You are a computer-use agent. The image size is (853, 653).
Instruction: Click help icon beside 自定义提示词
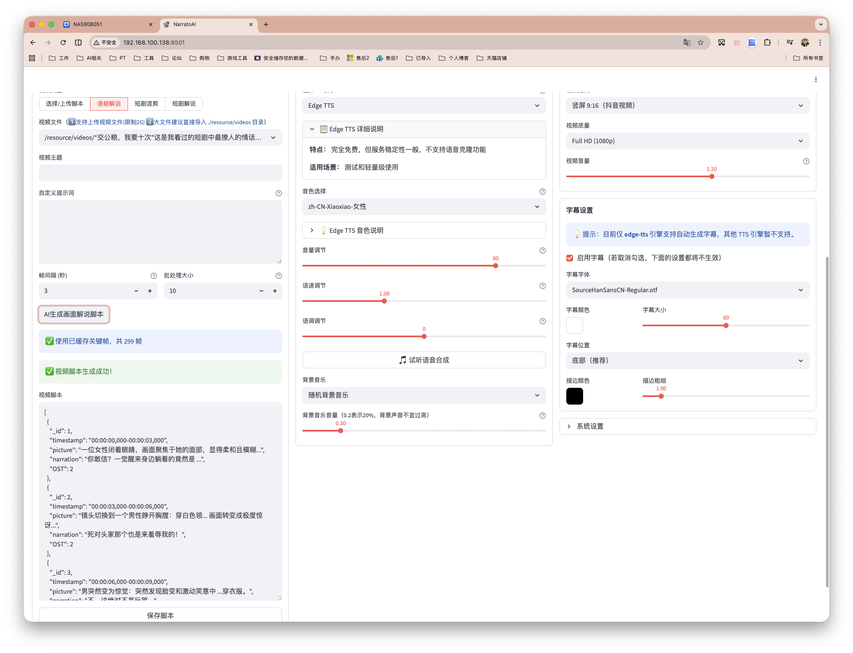click(x=278, y=193)
